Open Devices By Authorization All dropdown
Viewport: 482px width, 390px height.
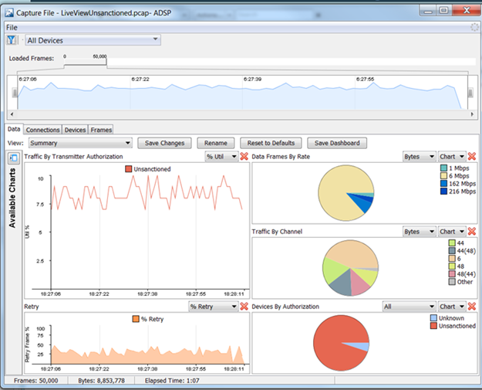tap(410, 307)
